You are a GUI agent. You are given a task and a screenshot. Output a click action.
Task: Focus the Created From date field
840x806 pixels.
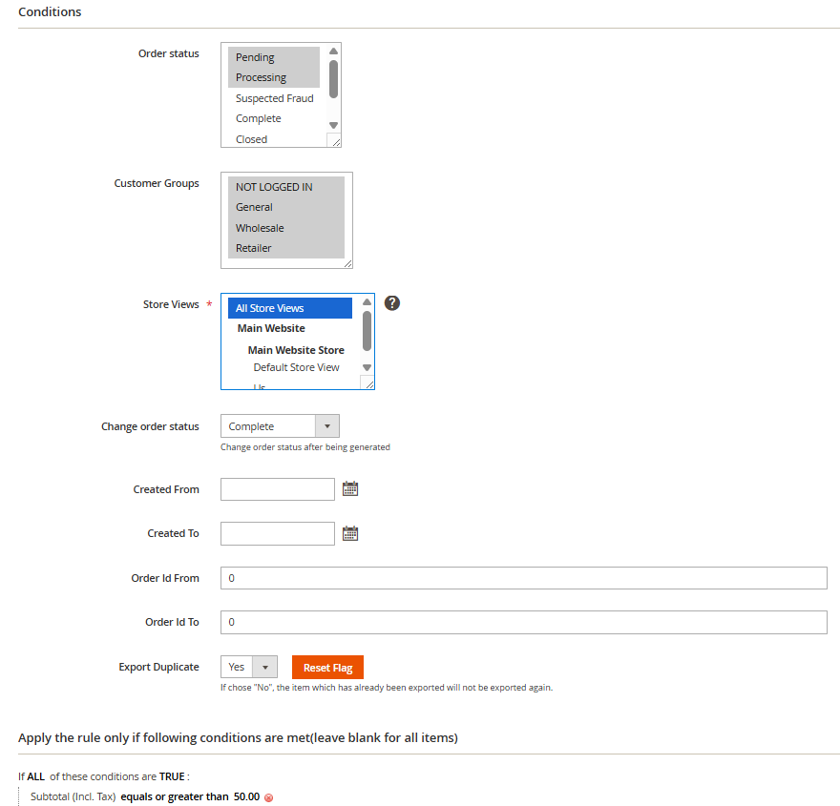pos(277,489)
